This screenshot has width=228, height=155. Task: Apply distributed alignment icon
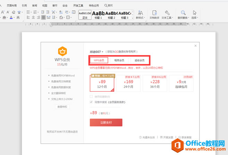49,17
